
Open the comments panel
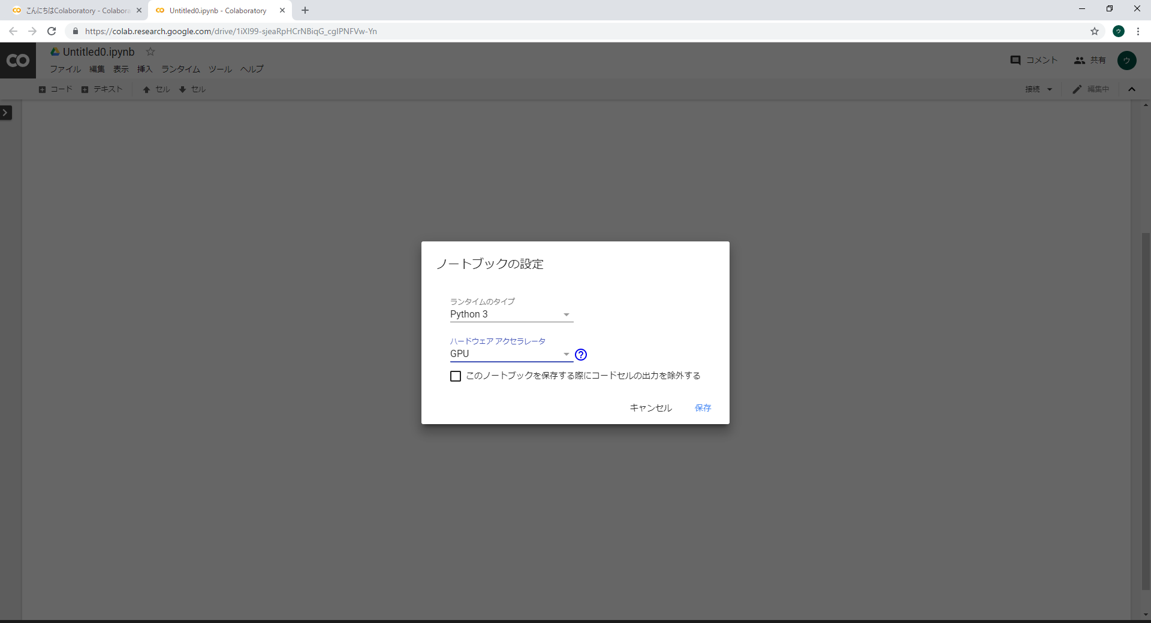pyautogui.click(x=1034, y=60)
